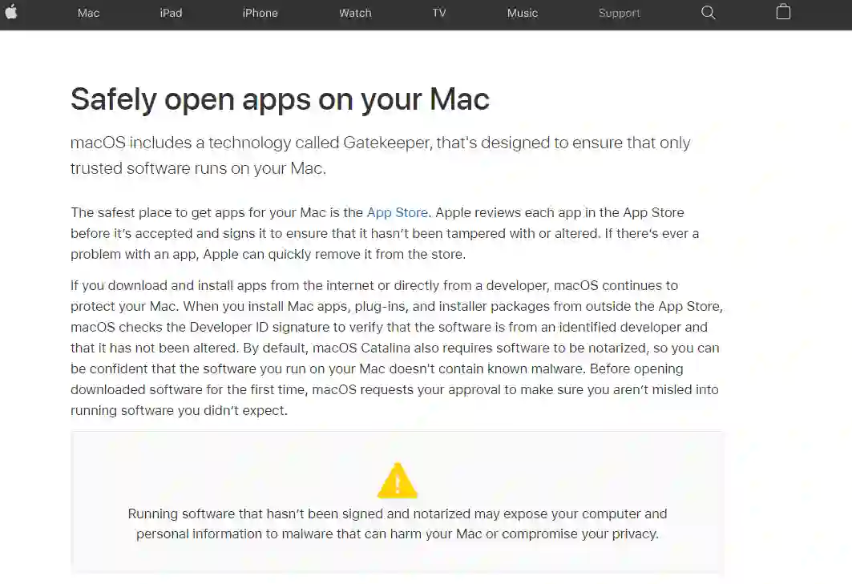Open the Watch navigation item
852x584 pixels.
pyautogui.click(x=355, y=13)
